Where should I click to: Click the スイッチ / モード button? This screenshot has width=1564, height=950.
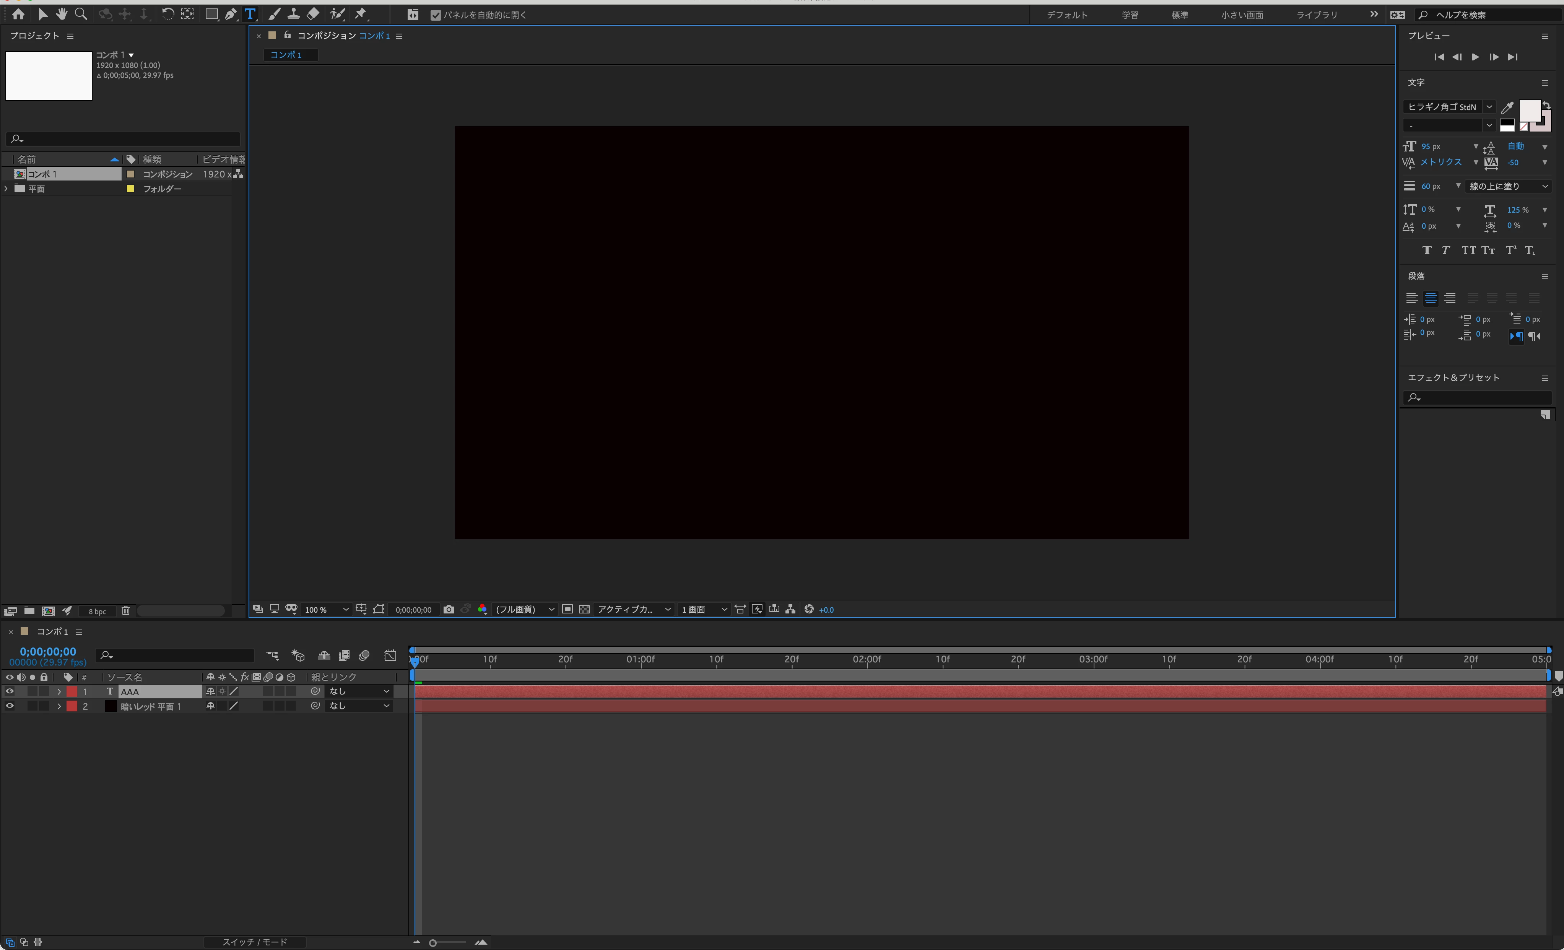click(255, 942)
